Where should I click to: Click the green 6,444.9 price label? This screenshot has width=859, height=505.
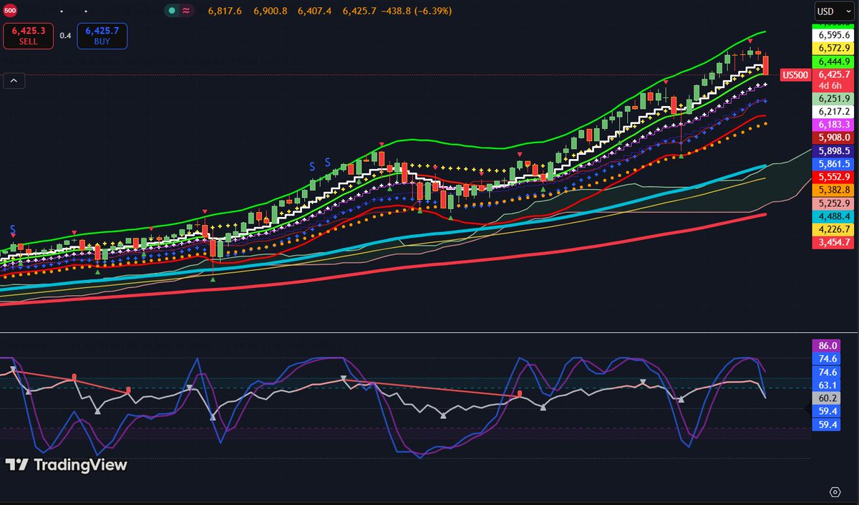833,61
